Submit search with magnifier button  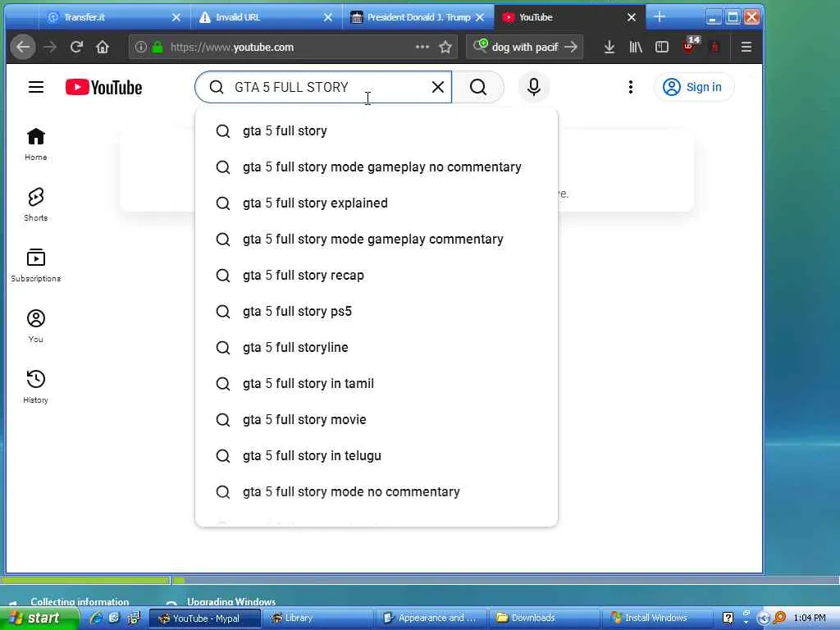478,87
